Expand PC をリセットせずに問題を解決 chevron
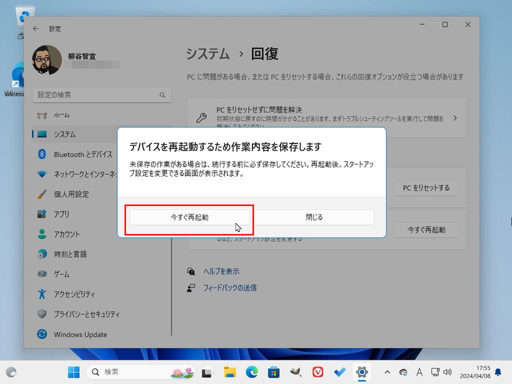Image resolution: width=512 pixels, height=384 pixels. pos(455,118)
